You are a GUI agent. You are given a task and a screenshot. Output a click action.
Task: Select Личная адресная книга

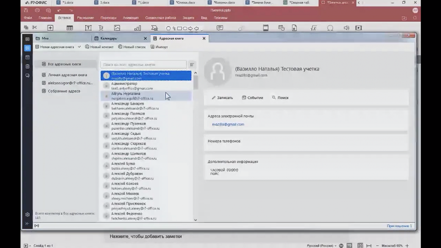67,75
